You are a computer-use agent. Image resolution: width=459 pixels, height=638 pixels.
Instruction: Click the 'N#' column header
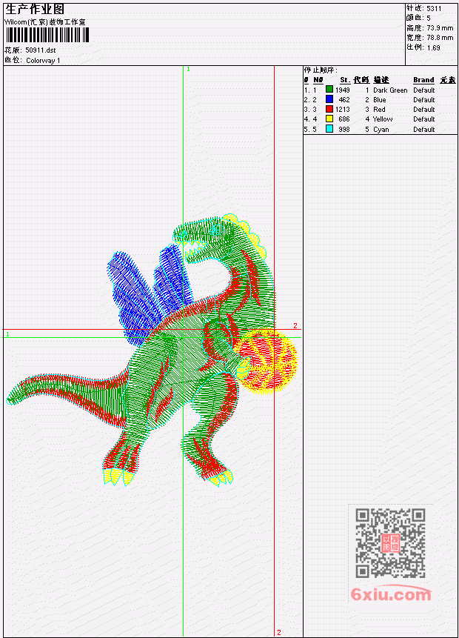[x=318, y=80]
